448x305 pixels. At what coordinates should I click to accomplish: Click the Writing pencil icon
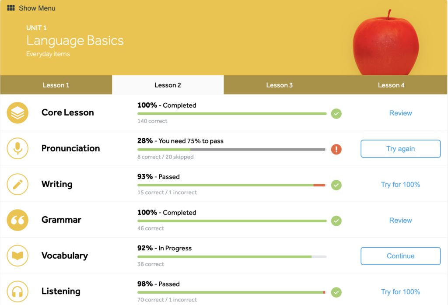coord(17,185)
